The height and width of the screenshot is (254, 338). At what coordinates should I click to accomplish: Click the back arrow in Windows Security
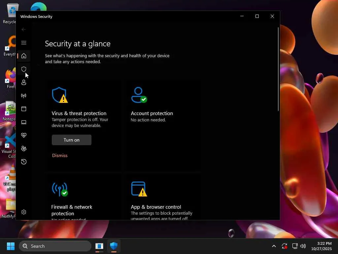pos(24,29)
